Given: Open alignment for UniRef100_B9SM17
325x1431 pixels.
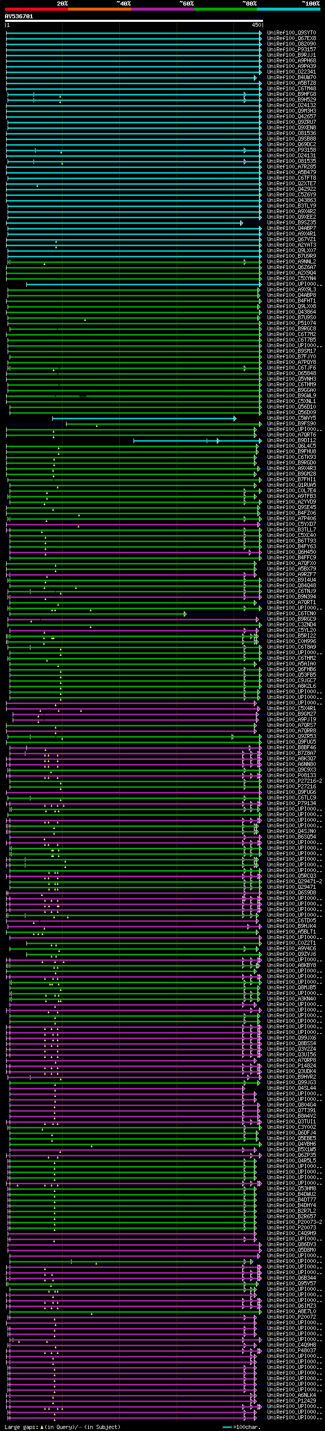Looking at the screenshot, I should point(291,351).
